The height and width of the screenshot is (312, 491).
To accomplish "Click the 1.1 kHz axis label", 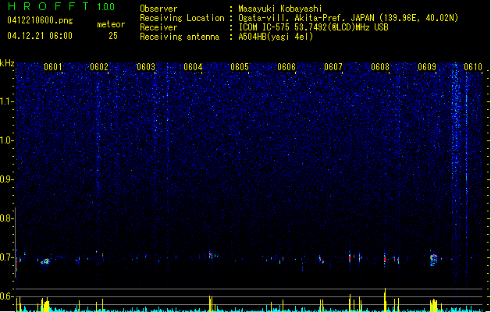I will (x=6, y=101).
